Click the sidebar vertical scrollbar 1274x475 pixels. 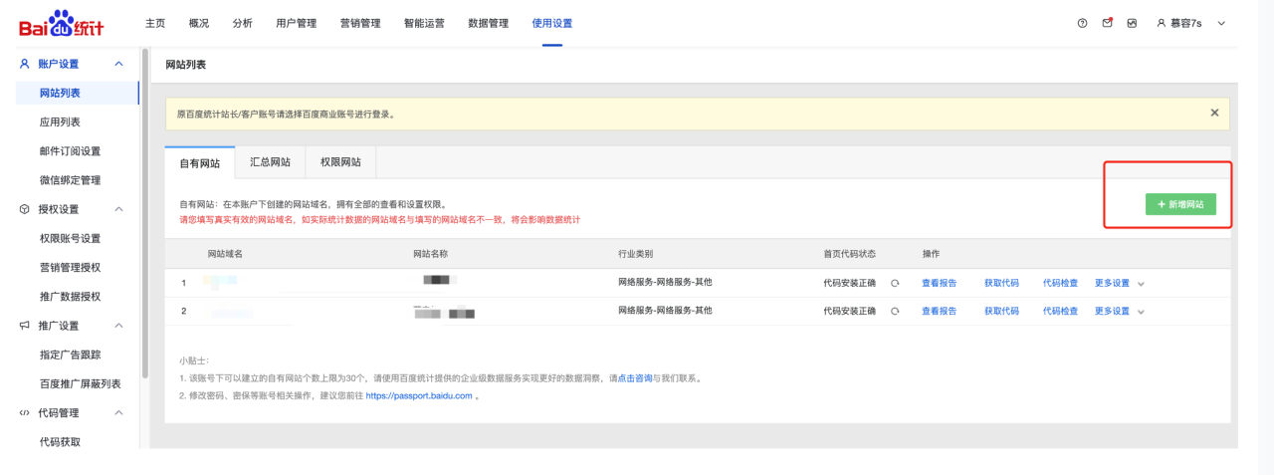(144, 214)
